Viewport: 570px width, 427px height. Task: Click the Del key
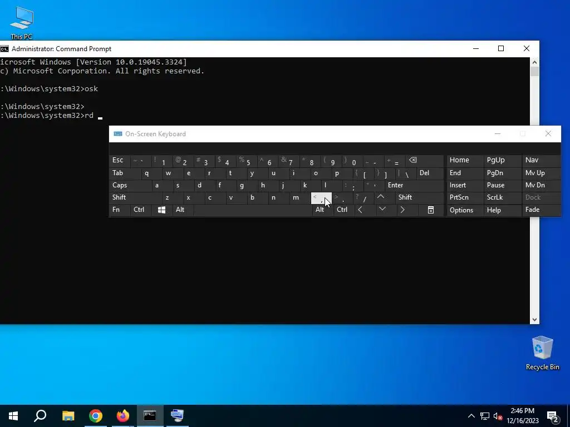tap(430, 173)
